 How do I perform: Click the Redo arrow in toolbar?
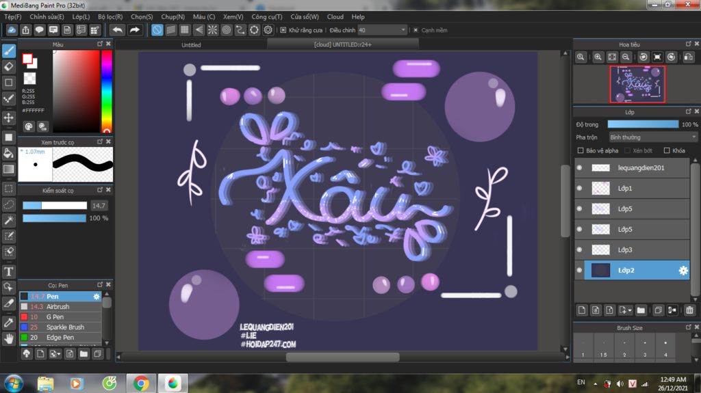134,30
